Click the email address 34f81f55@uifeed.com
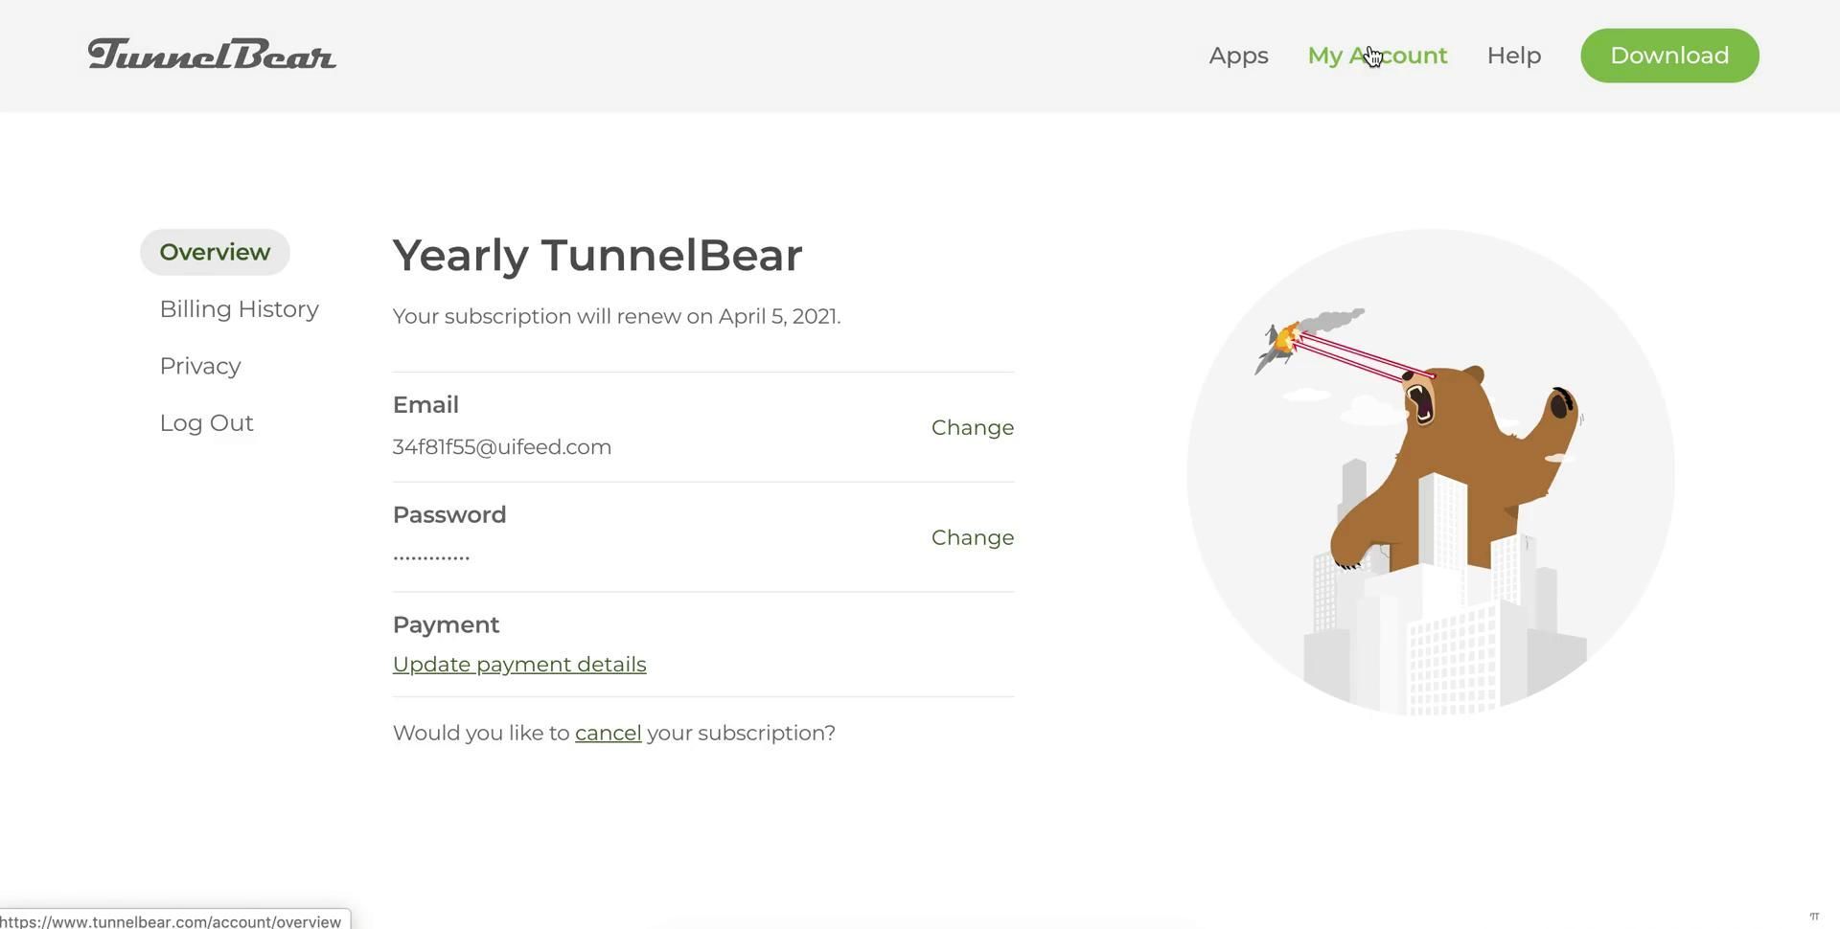 (x=502, y=447)
